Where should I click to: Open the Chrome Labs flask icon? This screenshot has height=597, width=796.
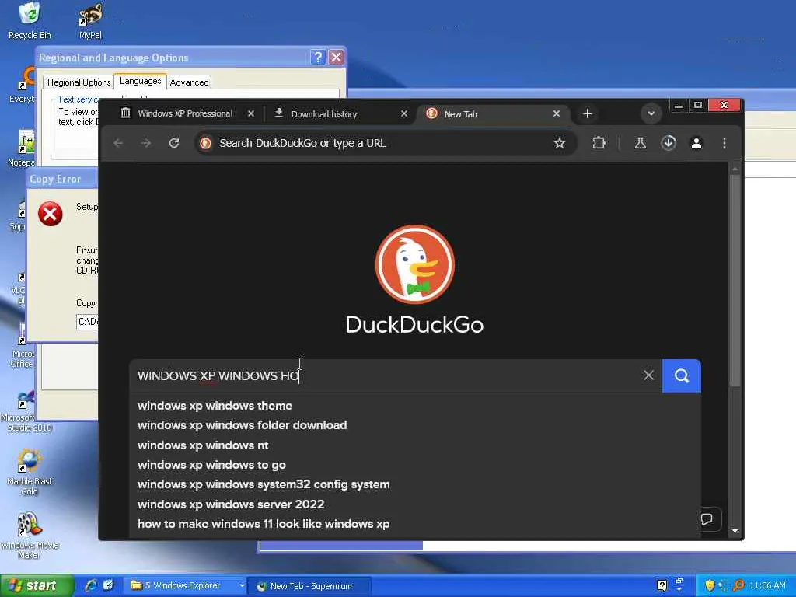click(641, 143)
